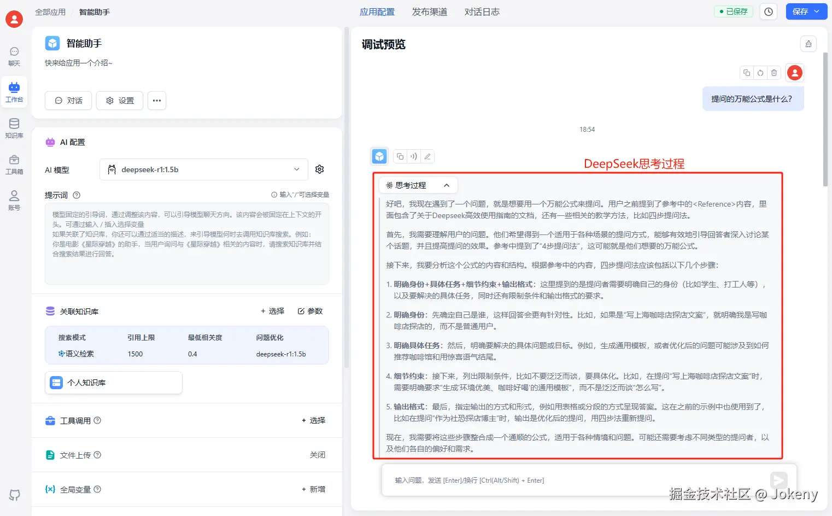Click the 设置 button
This screenshot has width=832, height=516.
pos(120,101)
